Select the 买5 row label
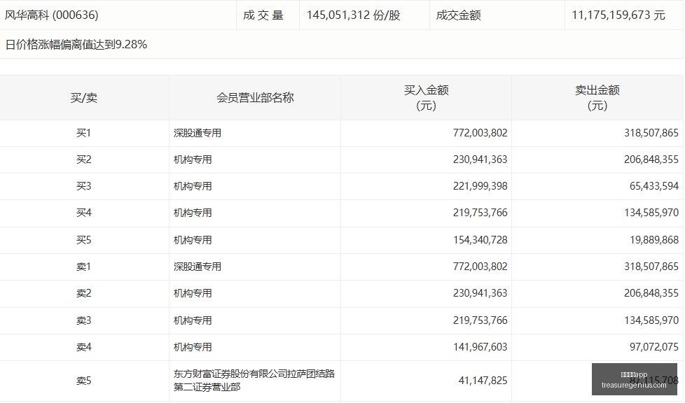The height and width of the screenshot is (403, 685). (x=84, y=240)
